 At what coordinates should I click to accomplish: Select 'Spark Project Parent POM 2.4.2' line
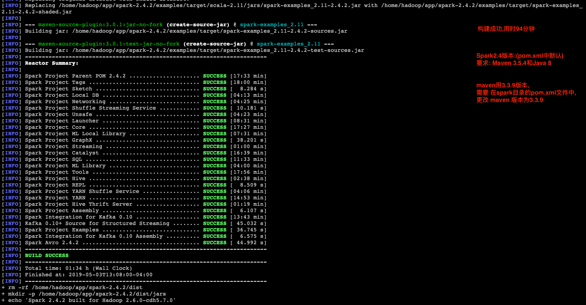[x=134, y=76]
